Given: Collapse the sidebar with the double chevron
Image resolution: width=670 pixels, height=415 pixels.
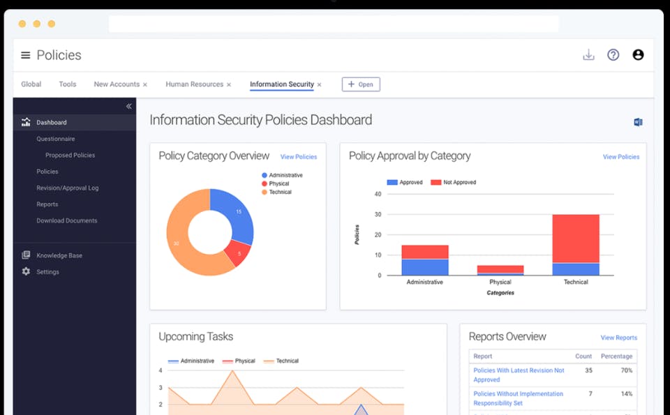Looking at the screenshot, I should pos(128,106).
